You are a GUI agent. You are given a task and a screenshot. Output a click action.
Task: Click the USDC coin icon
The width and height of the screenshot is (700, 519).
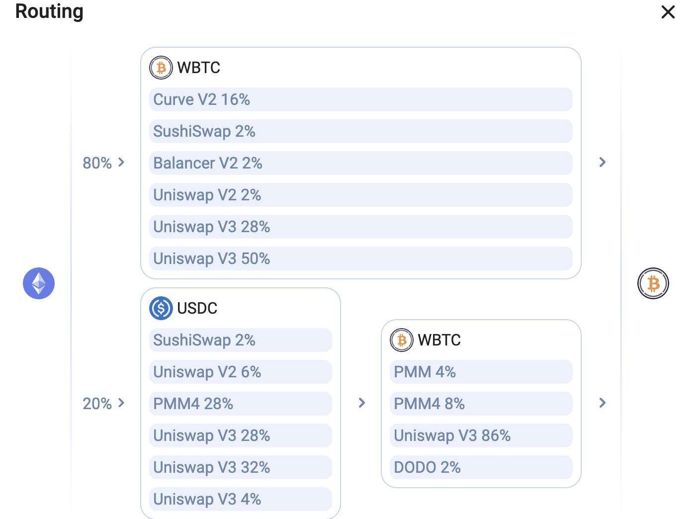(x=161, y=308)
